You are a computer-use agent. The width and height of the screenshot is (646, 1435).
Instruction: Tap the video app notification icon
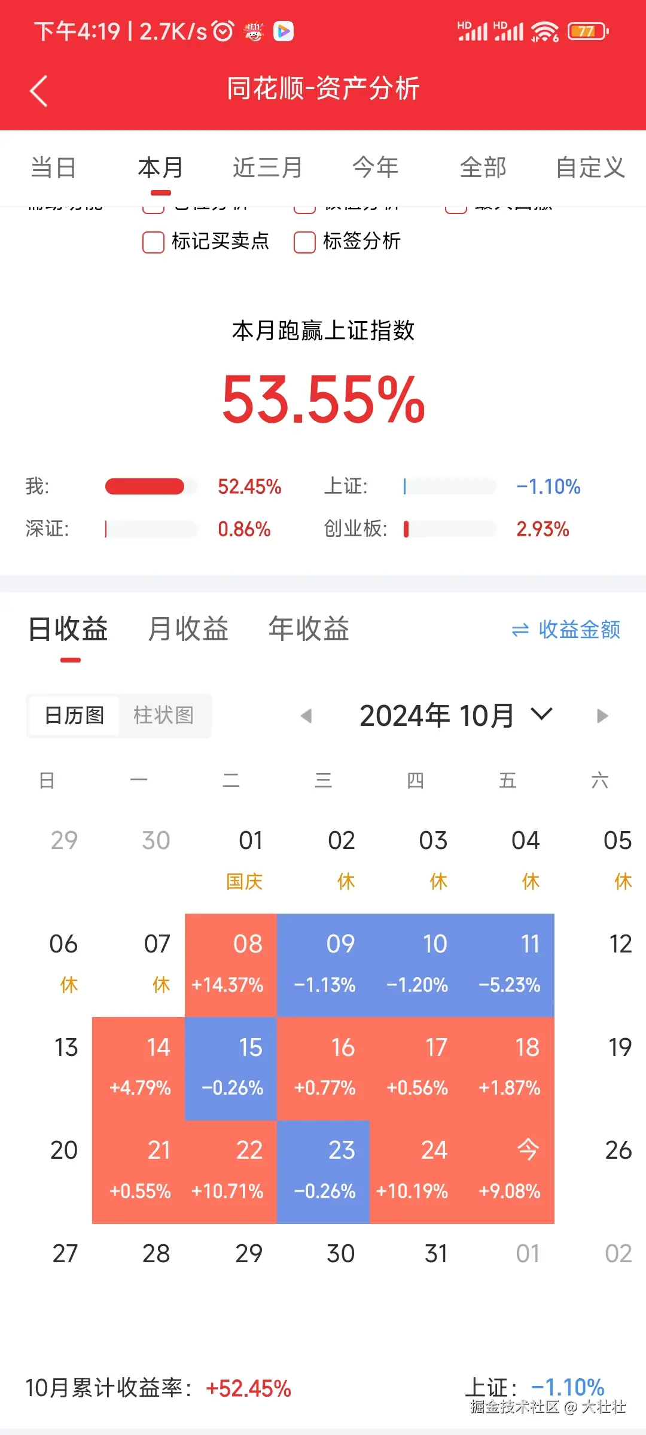click(x=284, y=31)
